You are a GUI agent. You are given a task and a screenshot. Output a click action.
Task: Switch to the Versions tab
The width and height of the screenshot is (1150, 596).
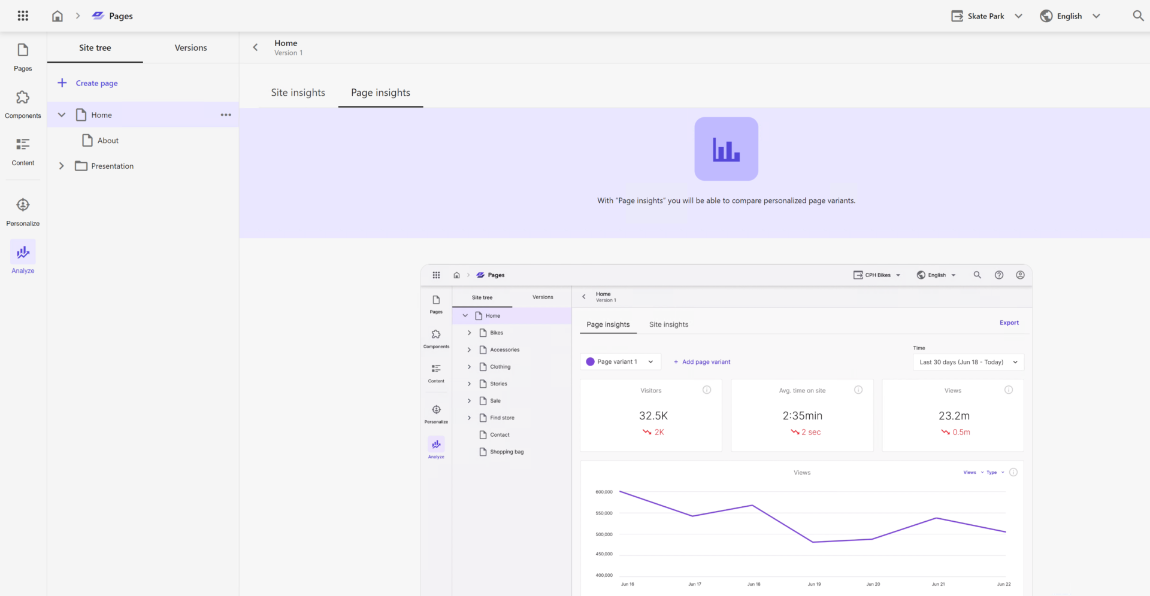coord(190,48)
